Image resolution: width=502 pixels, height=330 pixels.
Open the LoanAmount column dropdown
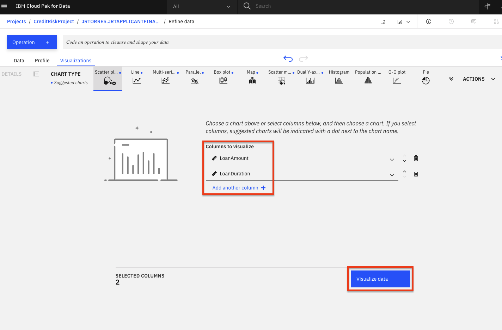(392, 160)
